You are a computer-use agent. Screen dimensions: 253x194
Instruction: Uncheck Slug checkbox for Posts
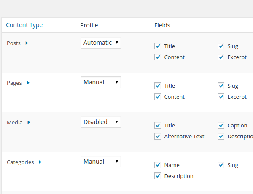(x=221, y=46)
